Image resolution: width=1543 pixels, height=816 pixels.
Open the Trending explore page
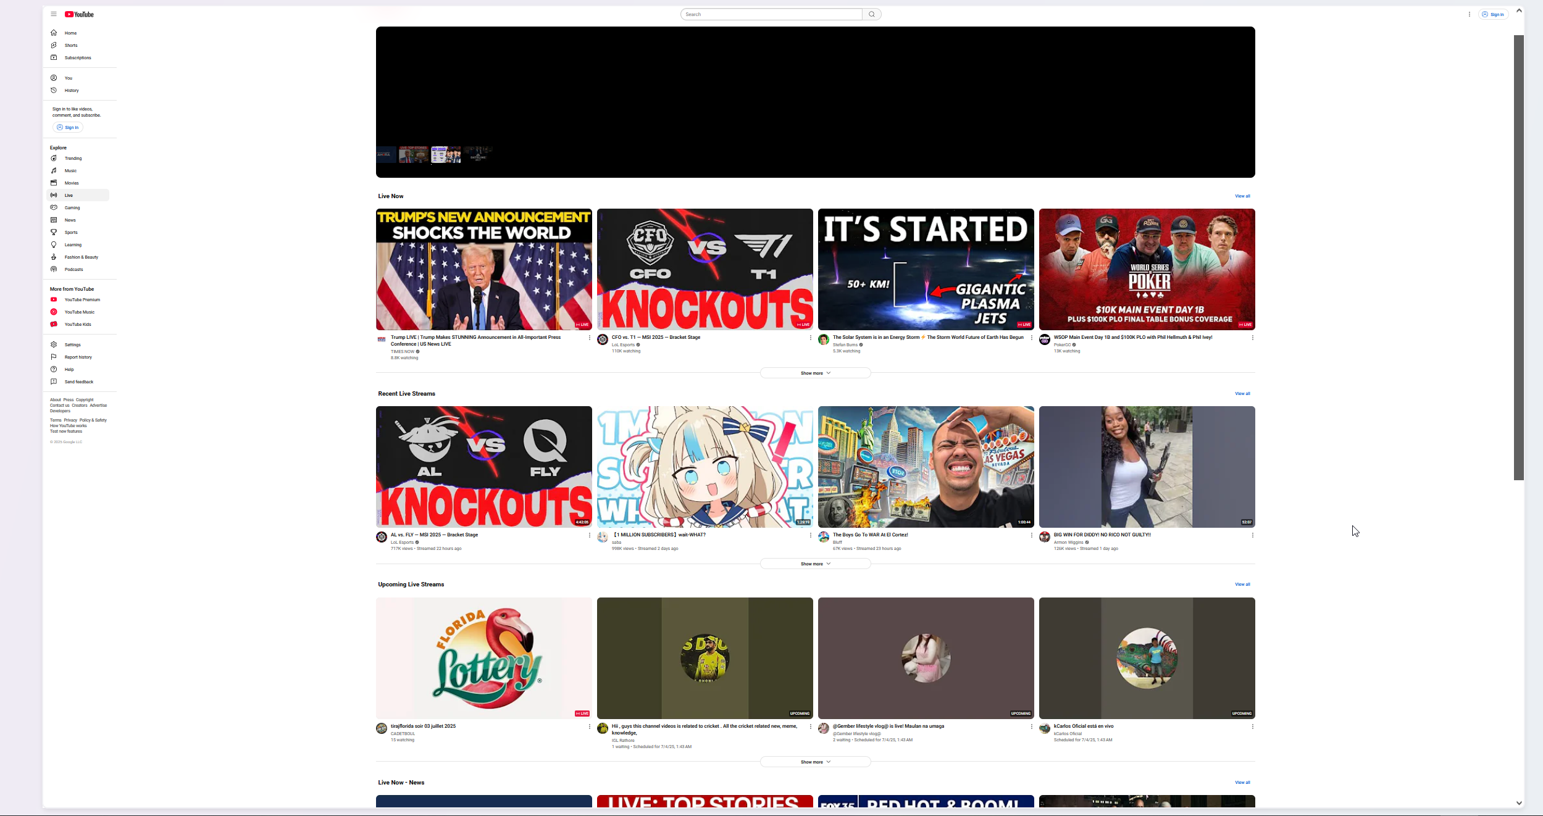click(x=73, y=159)
